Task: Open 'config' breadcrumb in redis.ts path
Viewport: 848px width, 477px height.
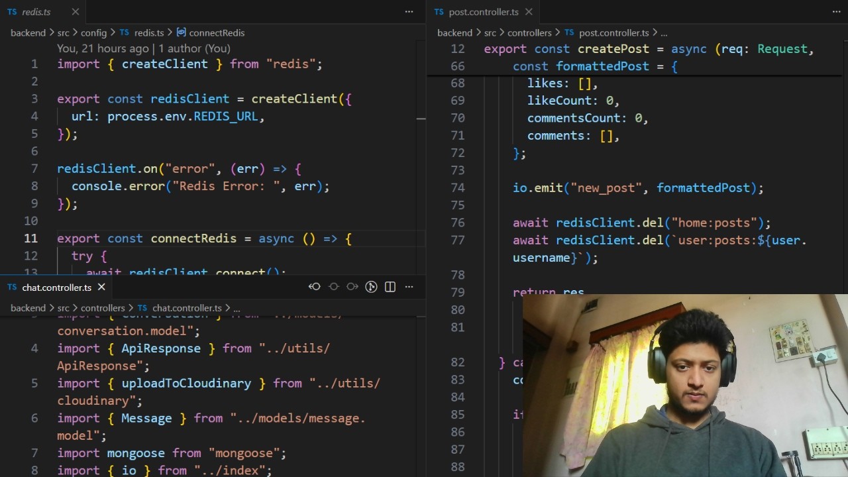Action: click(x=93, y=32)
